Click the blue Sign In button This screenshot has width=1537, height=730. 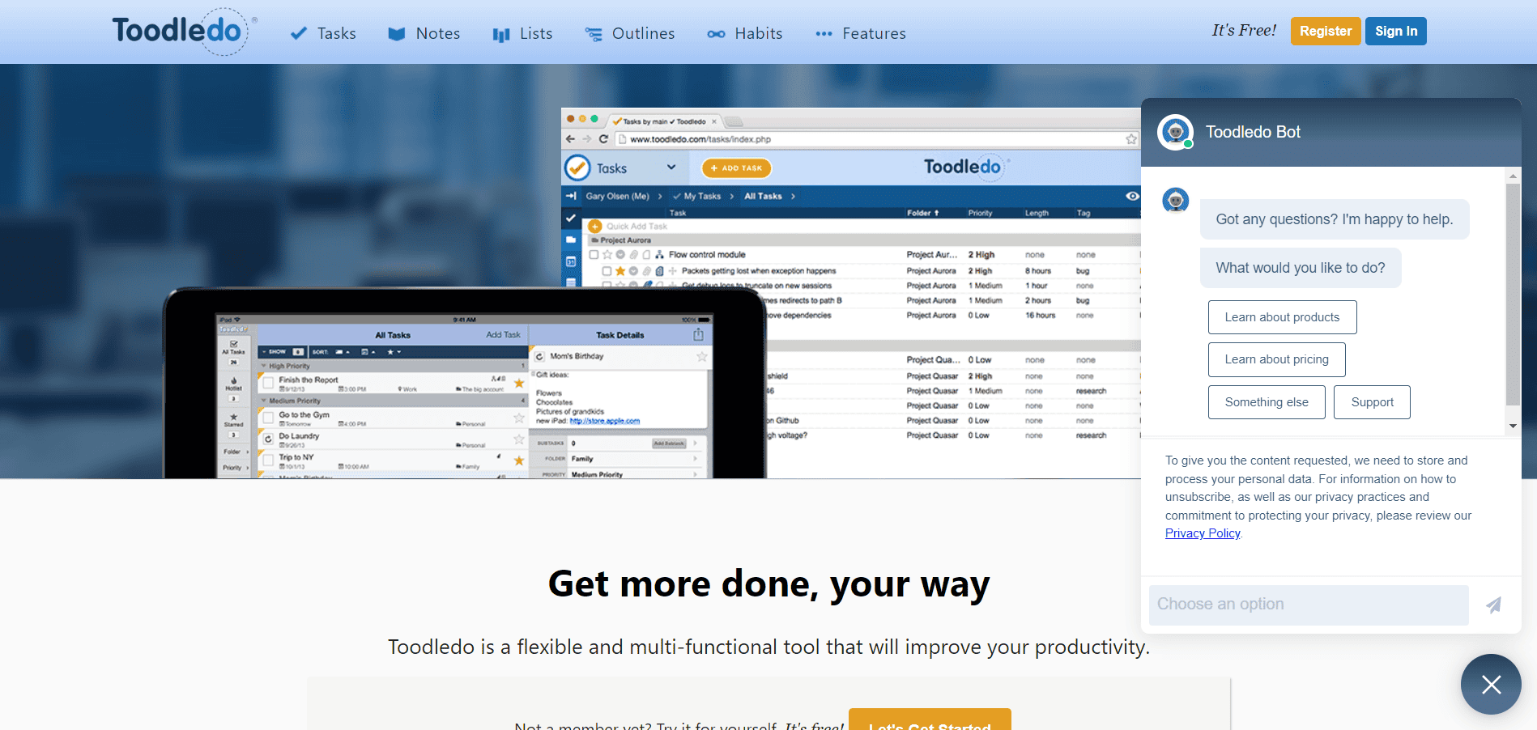pyautogui.click(x=1396, y=31)
